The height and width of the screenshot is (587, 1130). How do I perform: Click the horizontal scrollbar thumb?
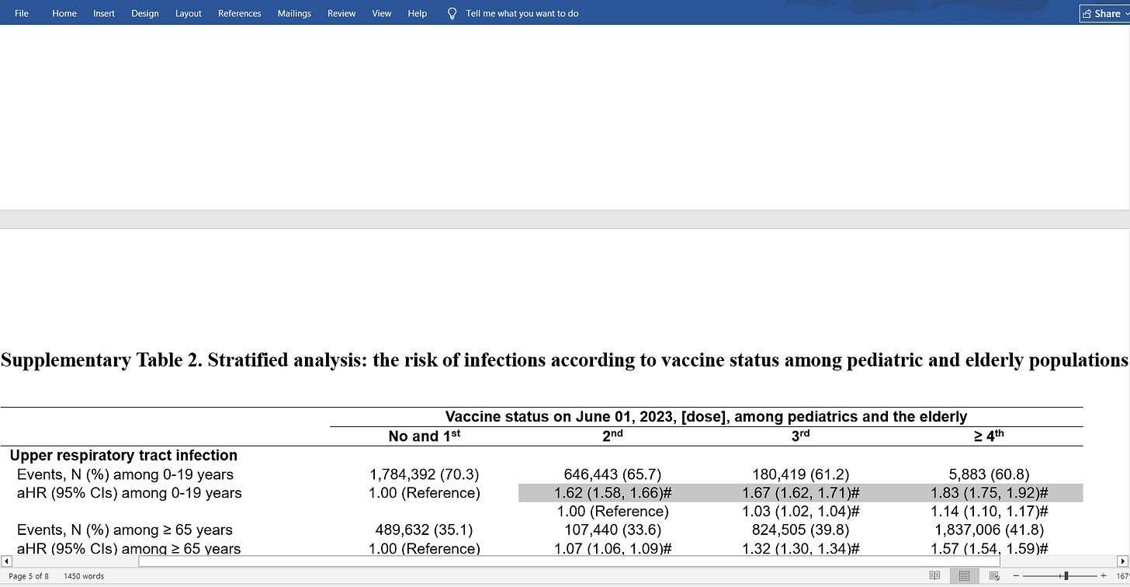pos(569,561)
